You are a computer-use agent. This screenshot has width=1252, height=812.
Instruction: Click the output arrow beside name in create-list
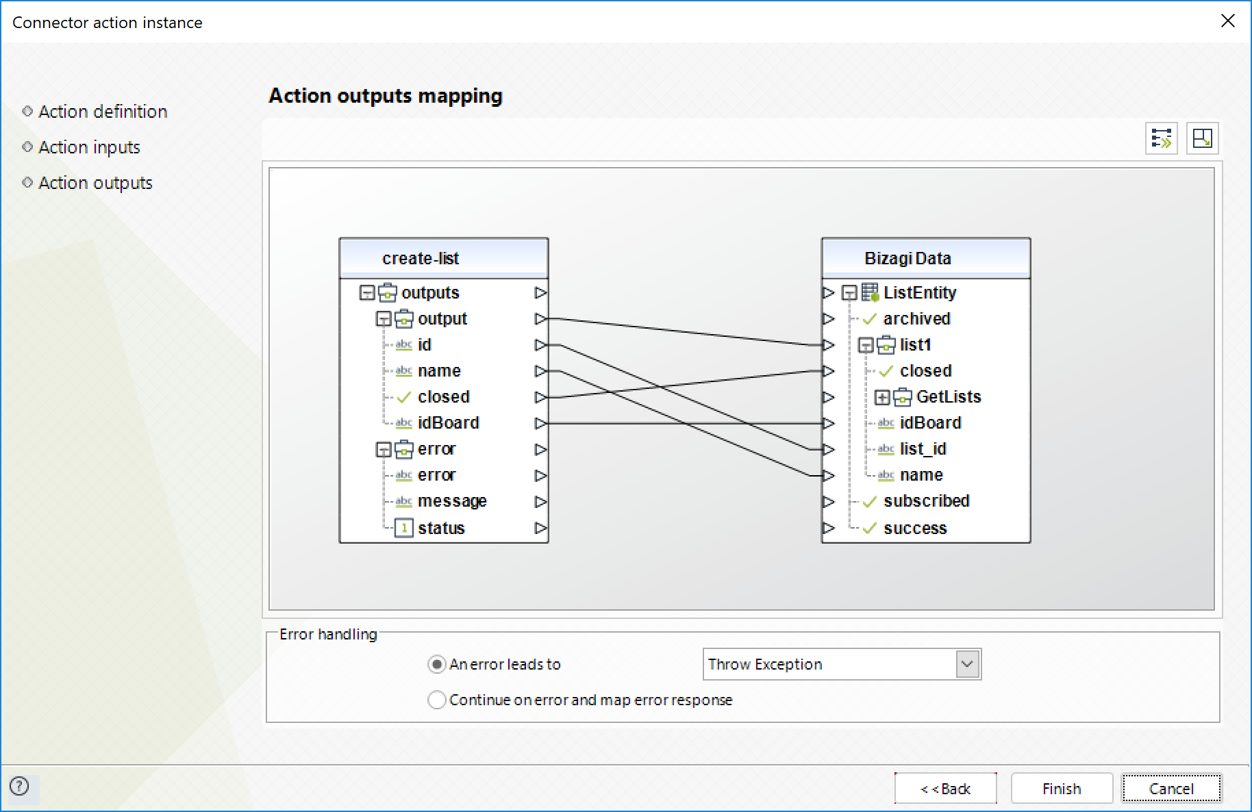point(540,371)
